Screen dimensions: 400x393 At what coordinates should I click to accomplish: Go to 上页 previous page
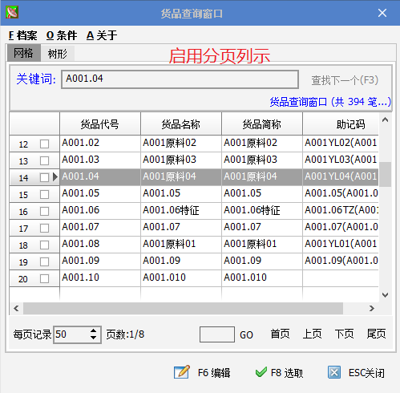[312, 334]
